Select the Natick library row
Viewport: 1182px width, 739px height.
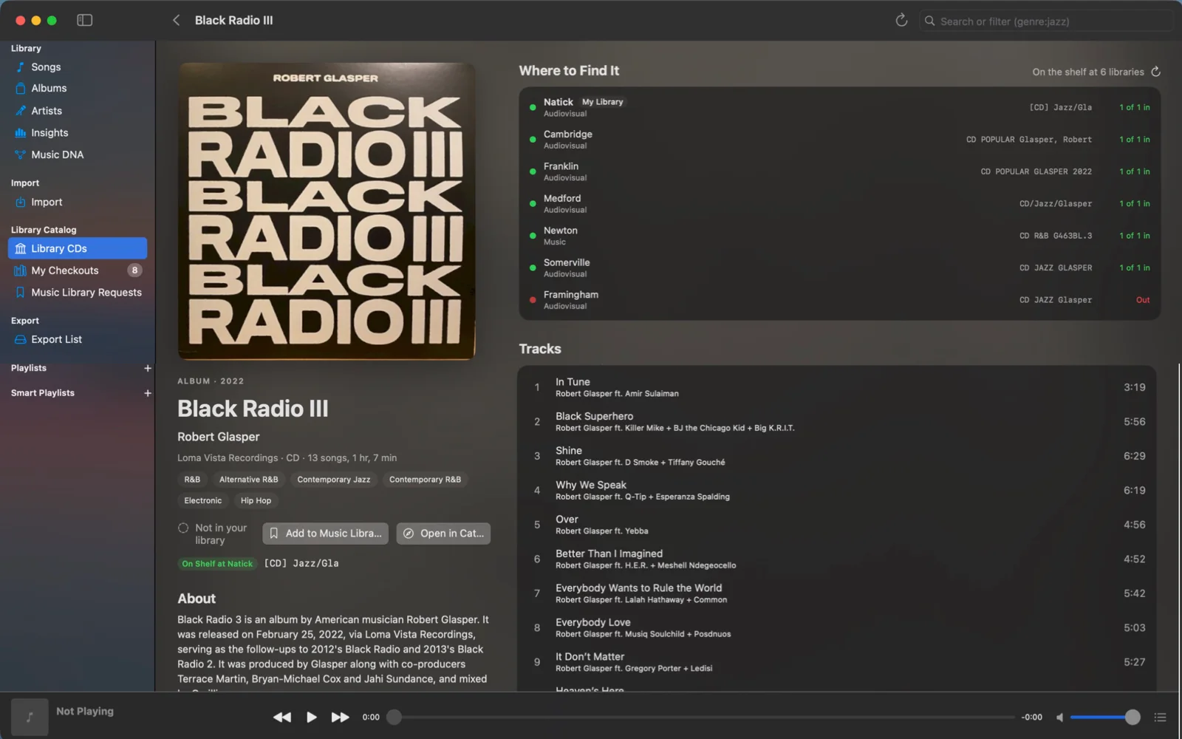click(x=839, y=107)
